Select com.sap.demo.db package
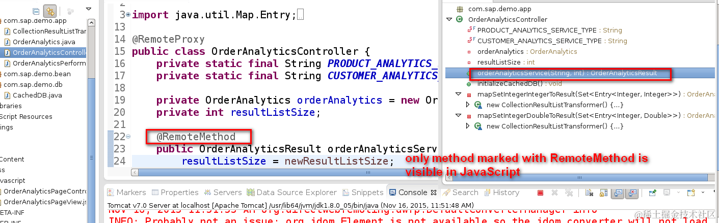The width and height of the screenshot is (719, 223). 33,84
